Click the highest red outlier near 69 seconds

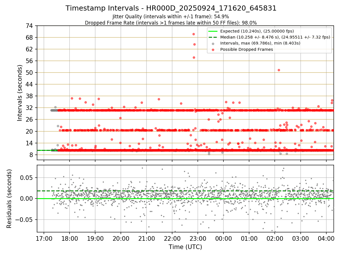(194, 34)
